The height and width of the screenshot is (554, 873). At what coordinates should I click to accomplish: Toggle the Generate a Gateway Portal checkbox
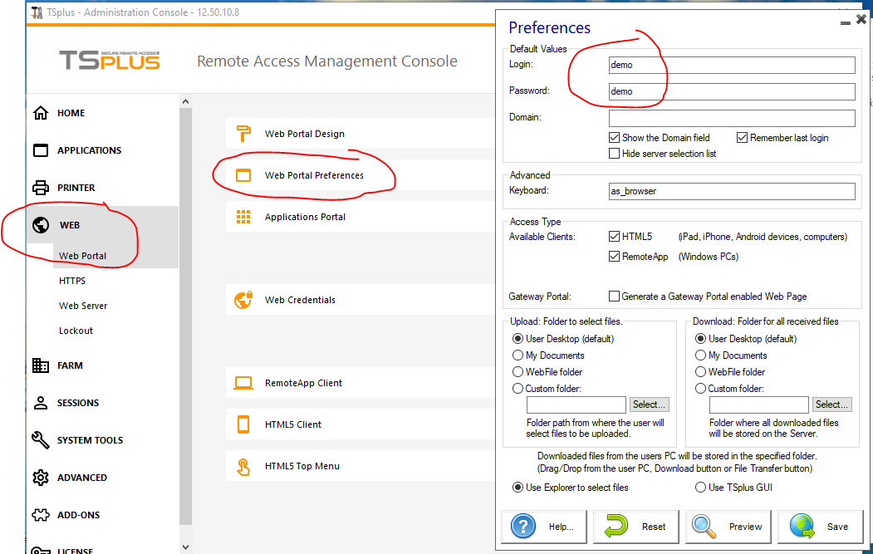[615, 297]
